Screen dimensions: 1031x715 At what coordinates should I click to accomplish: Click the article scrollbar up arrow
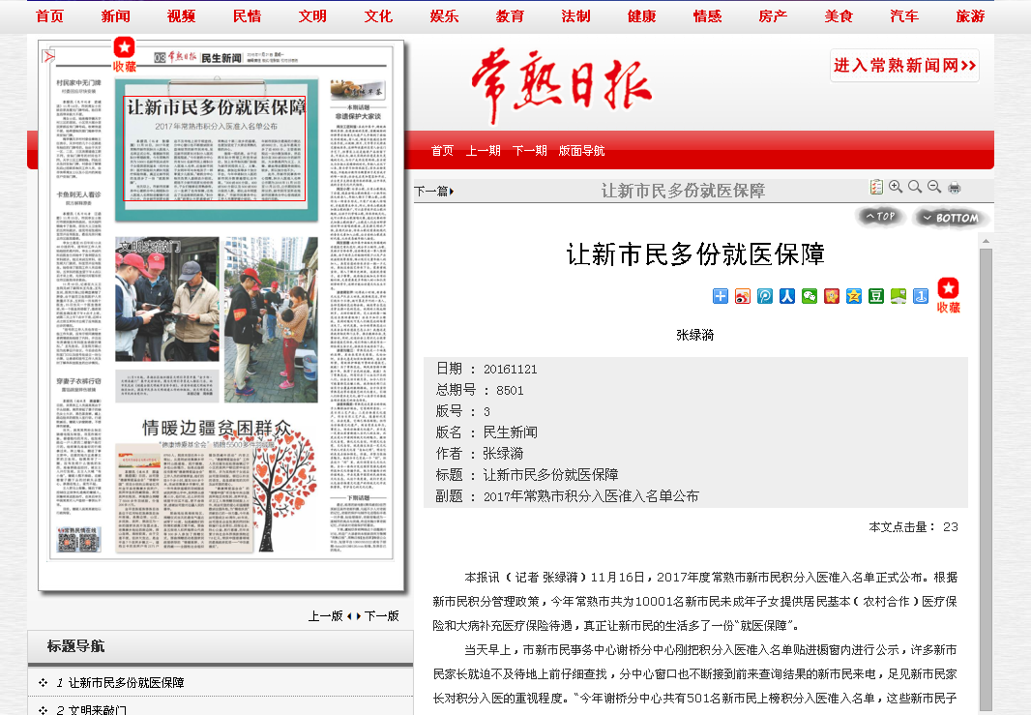pos(986,242)
